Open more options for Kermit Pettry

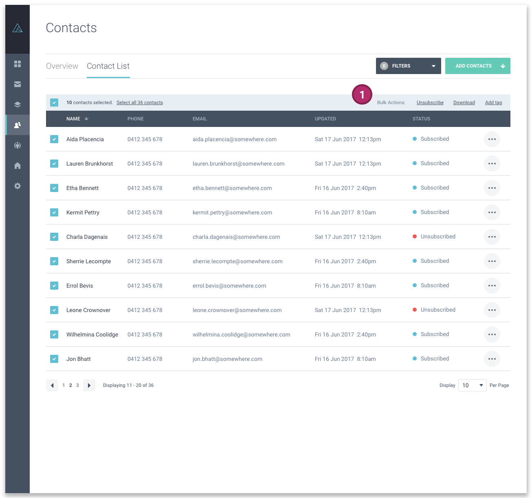492,212
